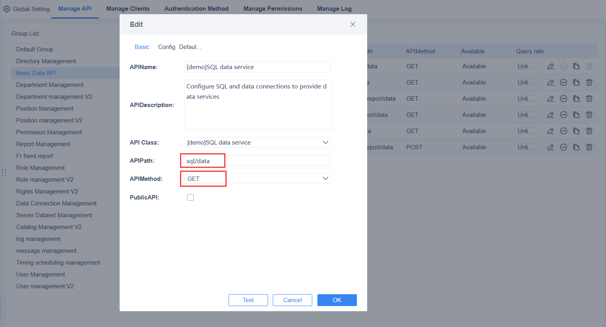The image size is (606, 327).
Task: Open the Manage Permissions tab
Action: click(x=272, y=8)
